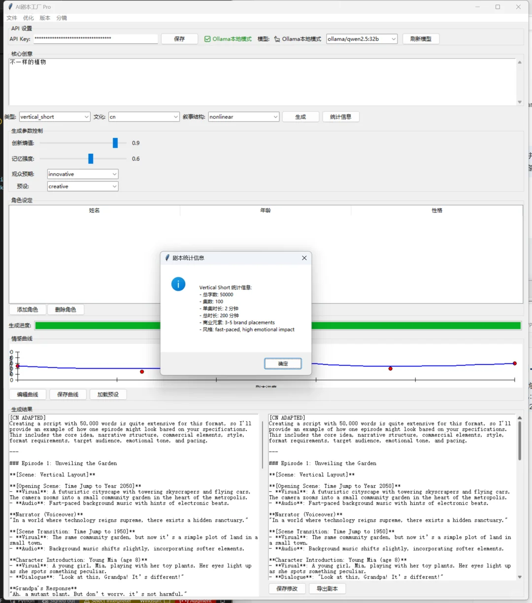Click the 0.6 value beside 记忆强度
This screenshot has height=603, width=532.
point(136,159)
